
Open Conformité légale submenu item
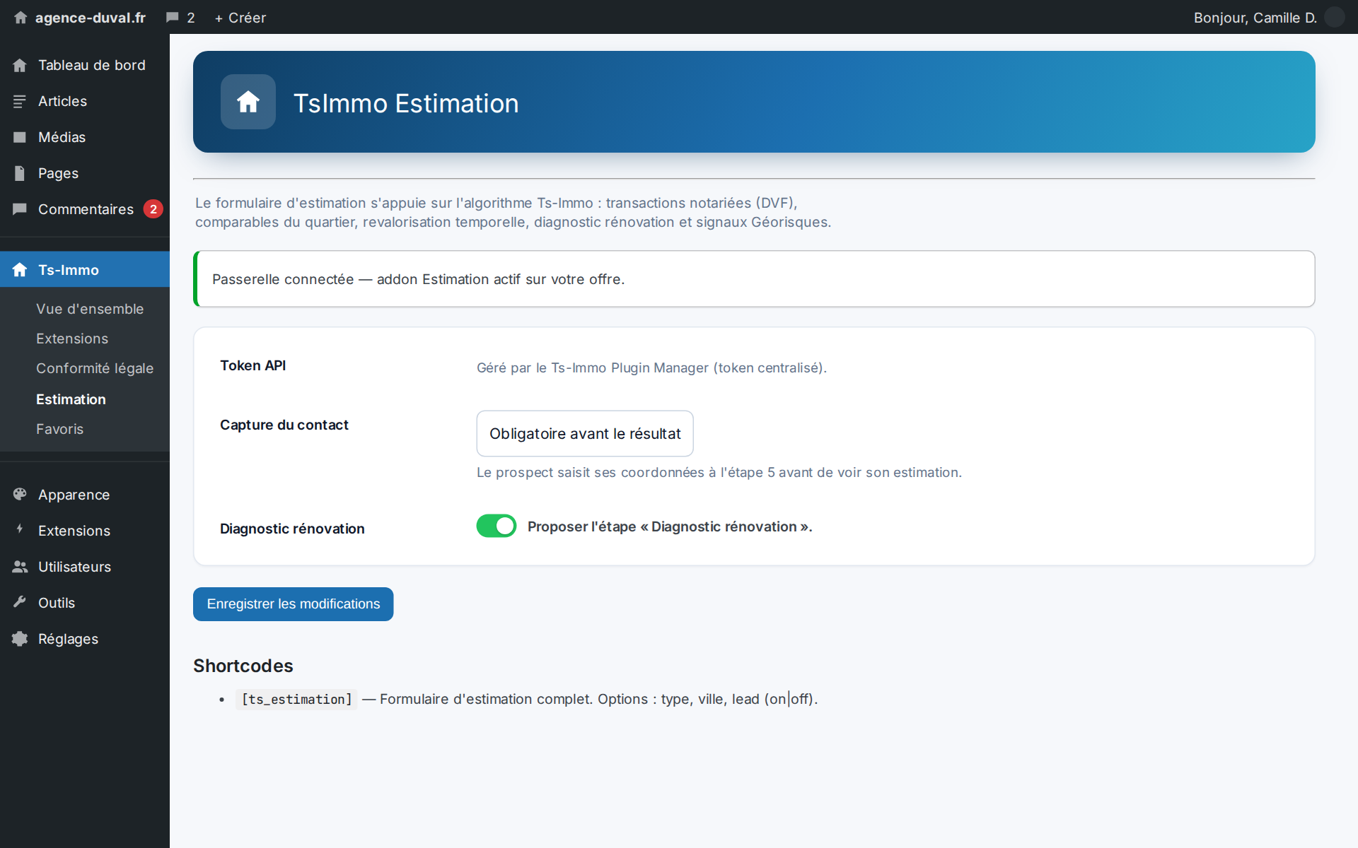(x=95, y=368)
